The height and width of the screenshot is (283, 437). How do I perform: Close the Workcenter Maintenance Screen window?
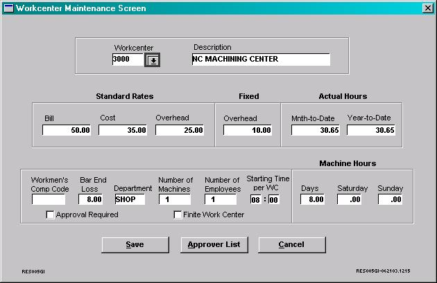point(427,8)
